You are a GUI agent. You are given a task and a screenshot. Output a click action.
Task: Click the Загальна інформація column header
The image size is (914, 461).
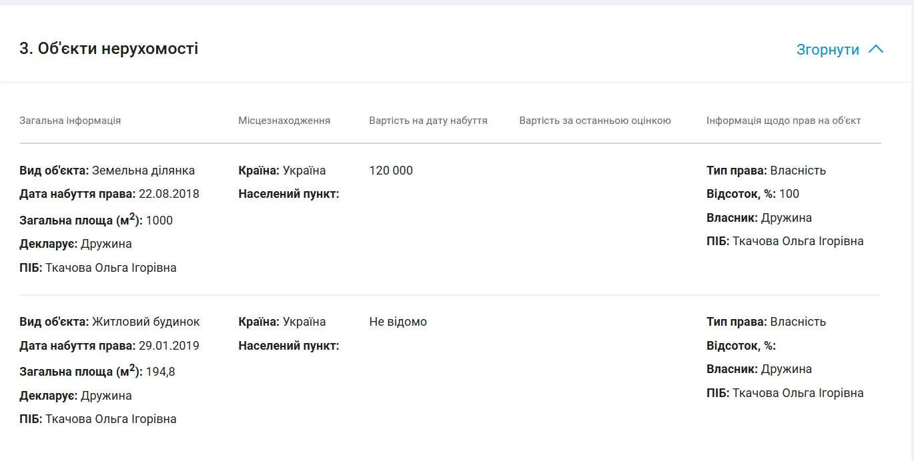coord(70,121)
